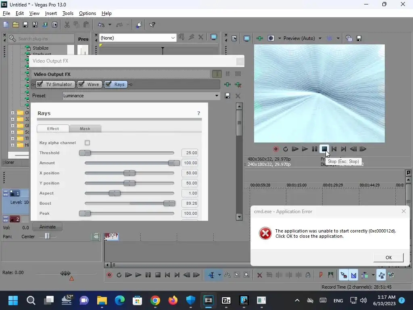Click the Video Preview monitor icon in trimmer
Viewport: 413px width, 310px height.
pyautogui.click(x=214, y=38)
